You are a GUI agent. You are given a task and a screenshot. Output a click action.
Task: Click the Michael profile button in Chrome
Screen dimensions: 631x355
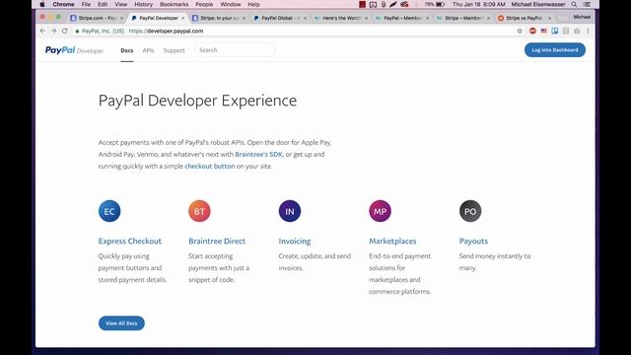tap(582, 17)
